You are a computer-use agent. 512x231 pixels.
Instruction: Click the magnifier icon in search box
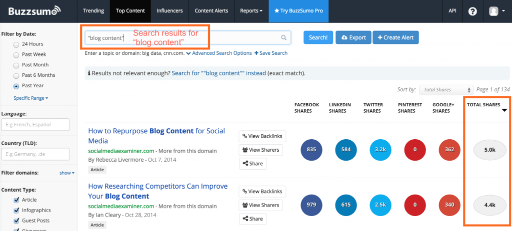[x=284, y=37]
